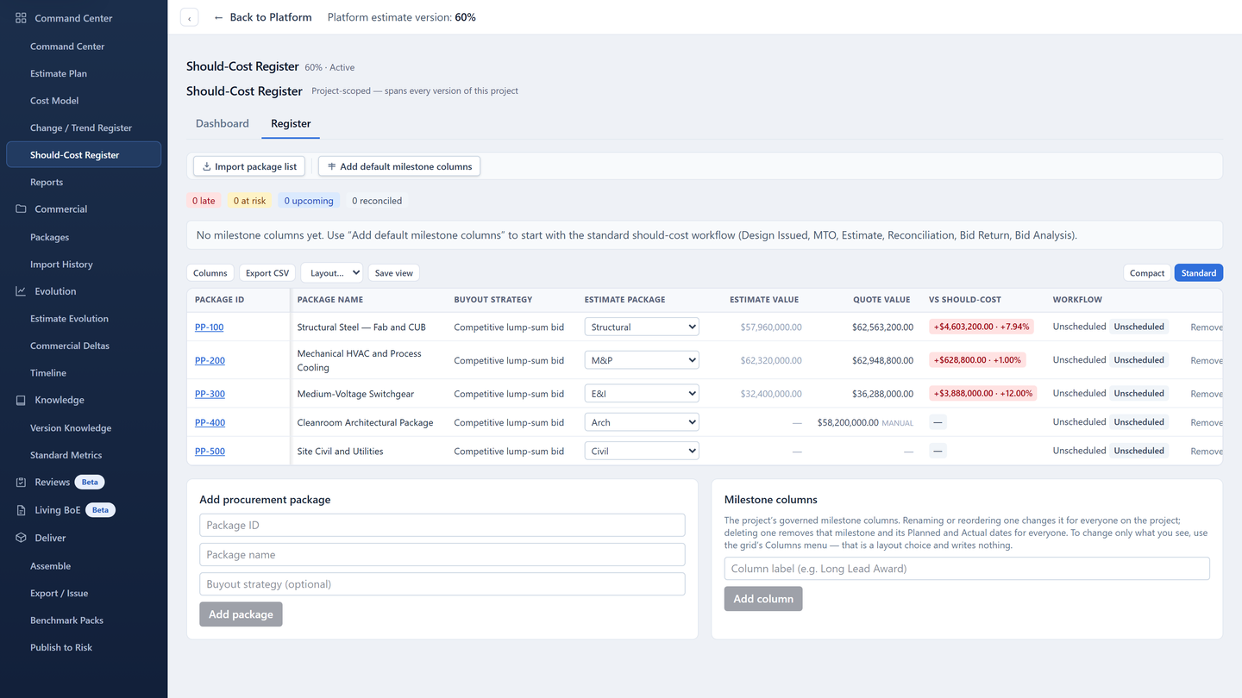1242x698 pixels.
Task: Switch to Standard row density
Action: pos(1199,273)
